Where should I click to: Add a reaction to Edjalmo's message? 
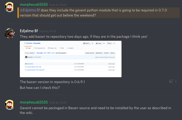point(171,81)
